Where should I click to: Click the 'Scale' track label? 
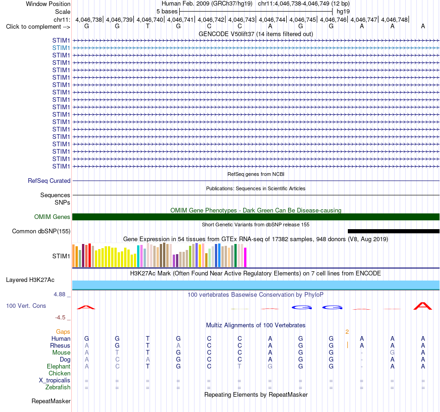point(63,12)
